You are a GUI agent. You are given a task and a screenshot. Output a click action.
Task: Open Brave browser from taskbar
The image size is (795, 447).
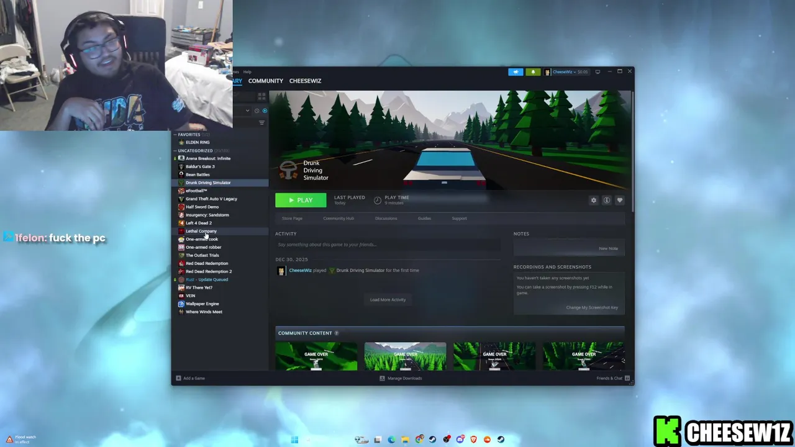pyautogui.click(x=473, y=440)
